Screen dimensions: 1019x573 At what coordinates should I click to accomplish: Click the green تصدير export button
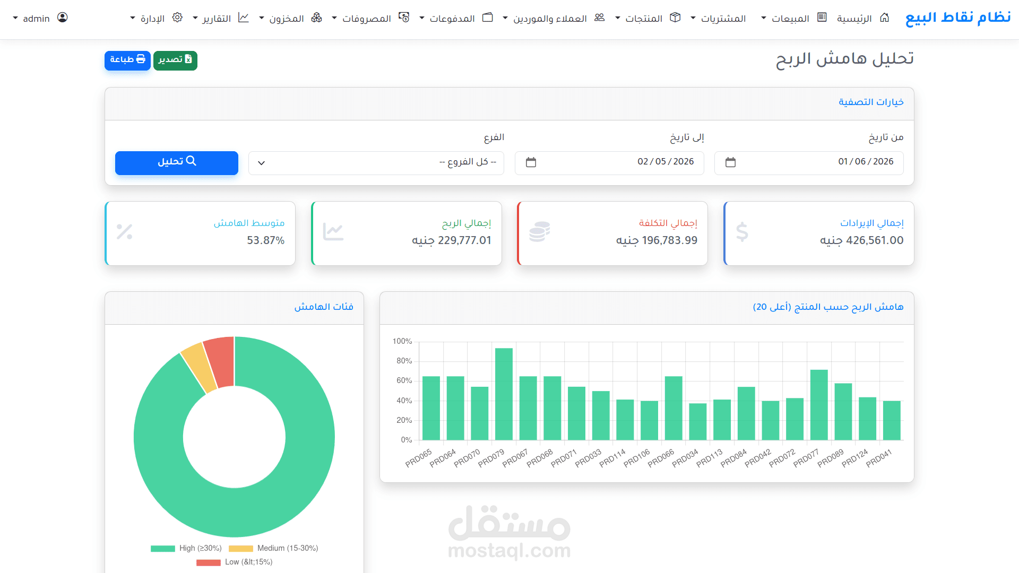pyautogui.click(x=175, y=60)
